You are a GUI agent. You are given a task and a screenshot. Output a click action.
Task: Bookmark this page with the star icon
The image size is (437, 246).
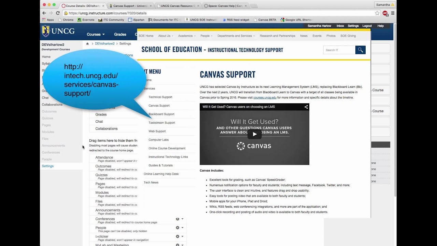377,13
